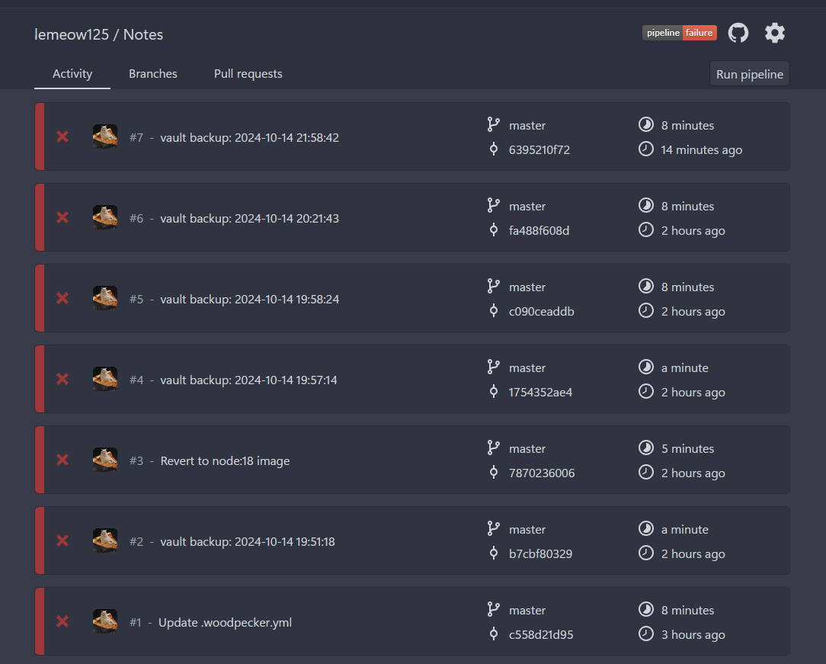Viewport: 826px width, 664px height.
Task: Click the commit icon beside 6395210f72
Action: 493,149
